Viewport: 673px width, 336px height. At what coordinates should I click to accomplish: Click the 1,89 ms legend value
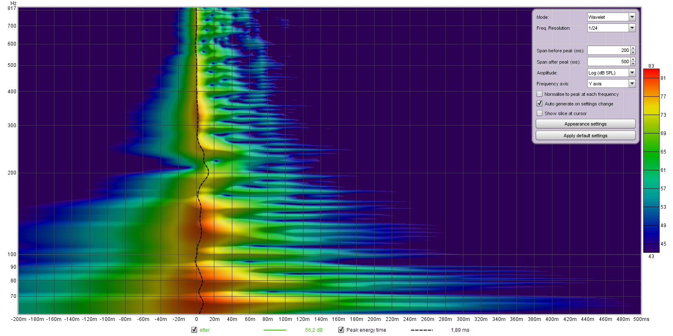(460, 330)
